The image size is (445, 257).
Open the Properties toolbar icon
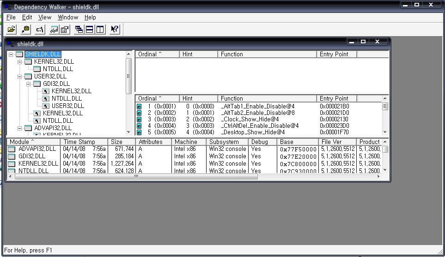pos(65,29)
